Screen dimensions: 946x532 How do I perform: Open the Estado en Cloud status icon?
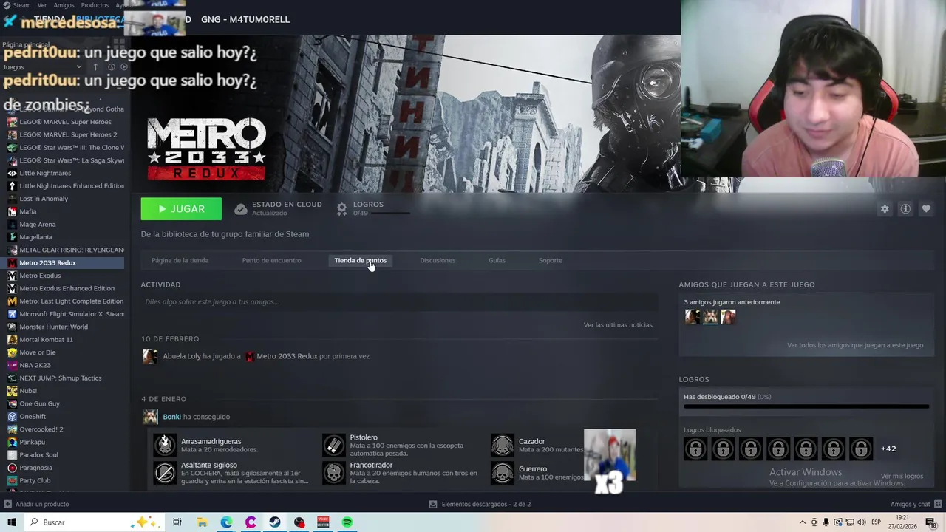[x=241, y=209]
